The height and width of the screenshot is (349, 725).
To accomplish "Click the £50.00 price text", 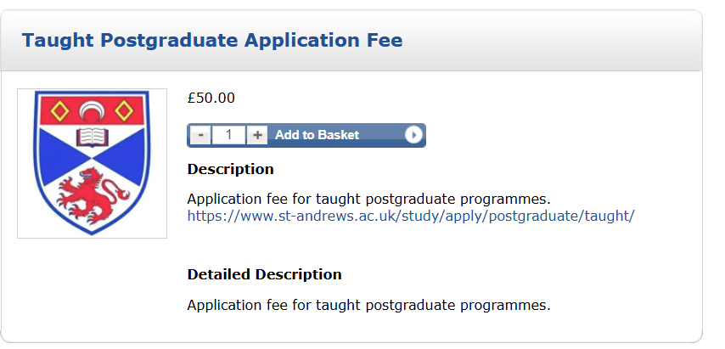I will [211, 98].
